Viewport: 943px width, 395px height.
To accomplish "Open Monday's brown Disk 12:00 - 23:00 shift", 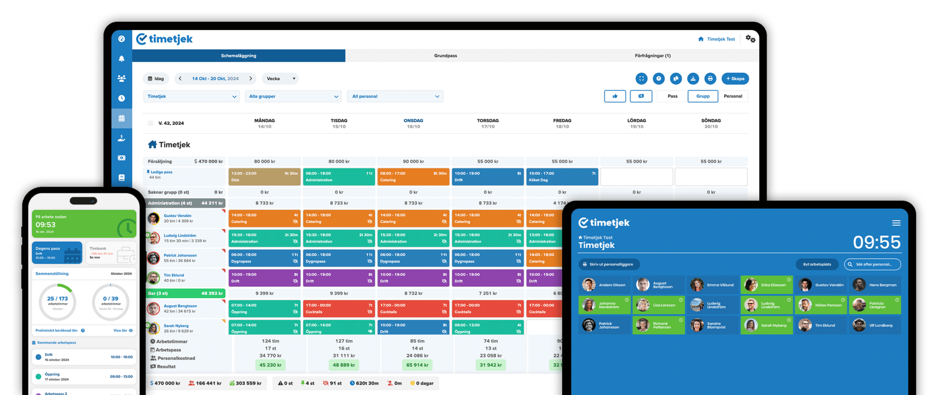I will coord(264,177).
